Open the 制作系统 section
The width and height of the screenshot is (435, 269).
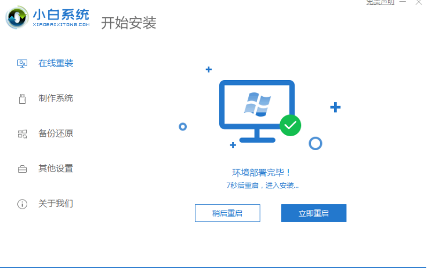[56, 98]
